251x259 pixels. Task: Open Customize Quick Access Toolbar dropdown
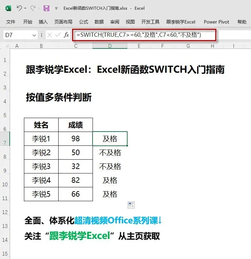pos(57,8)
